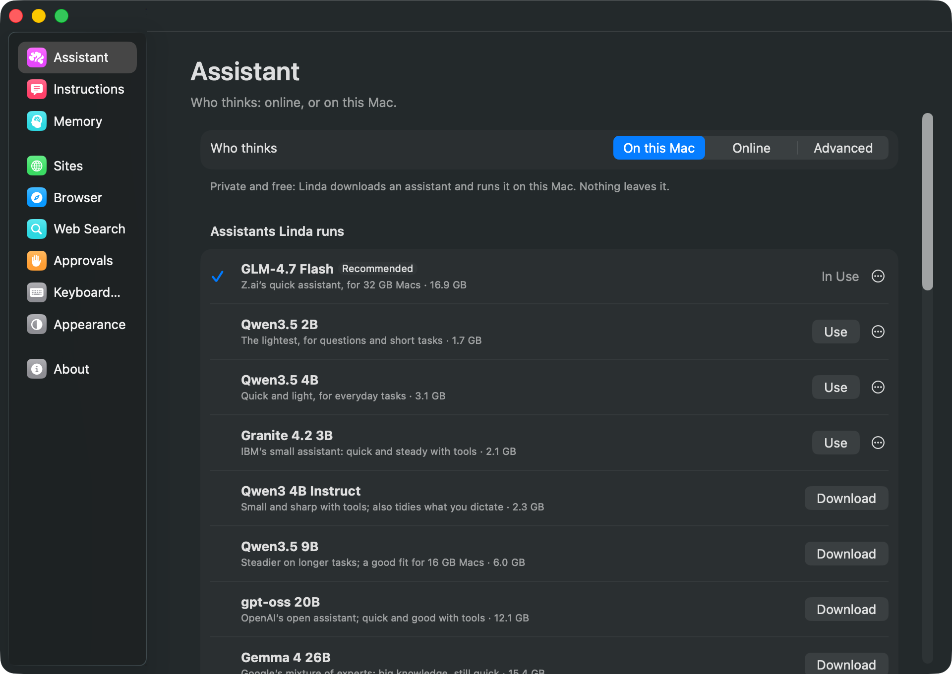This screenshot has width=952, height=674.
Task: Use the Qwen3.5 4B assistant
Action: [x=835, y=387]
